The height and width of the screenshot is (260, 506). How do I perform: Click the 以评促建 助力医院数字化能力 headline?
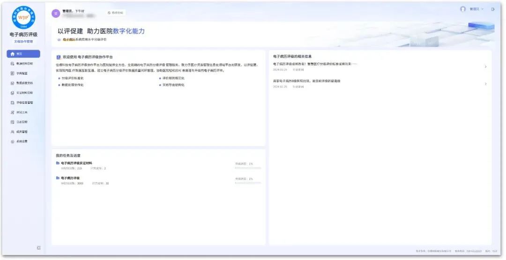click(x=101, y=31)
